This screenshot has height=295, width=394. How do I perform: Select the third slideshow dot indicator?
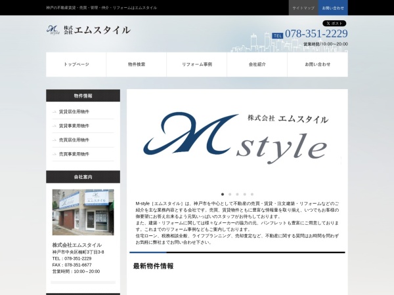[x=237, y=194]
